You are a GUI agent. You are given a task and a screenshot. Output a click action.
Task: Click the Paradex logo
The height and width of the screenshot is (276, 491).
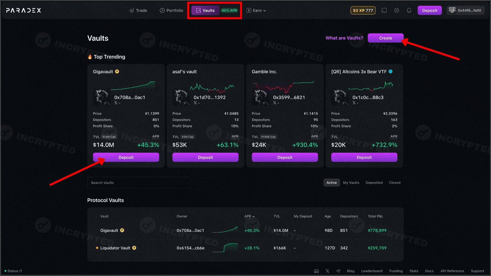pyautogui.click(x=24, y=10)
